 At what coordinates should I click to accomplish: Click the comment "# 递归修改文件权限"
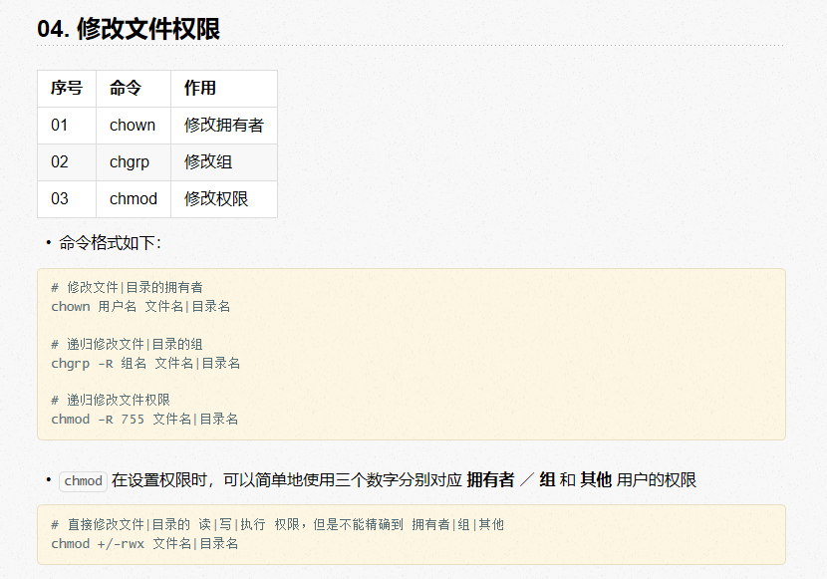tap(111, 401)
